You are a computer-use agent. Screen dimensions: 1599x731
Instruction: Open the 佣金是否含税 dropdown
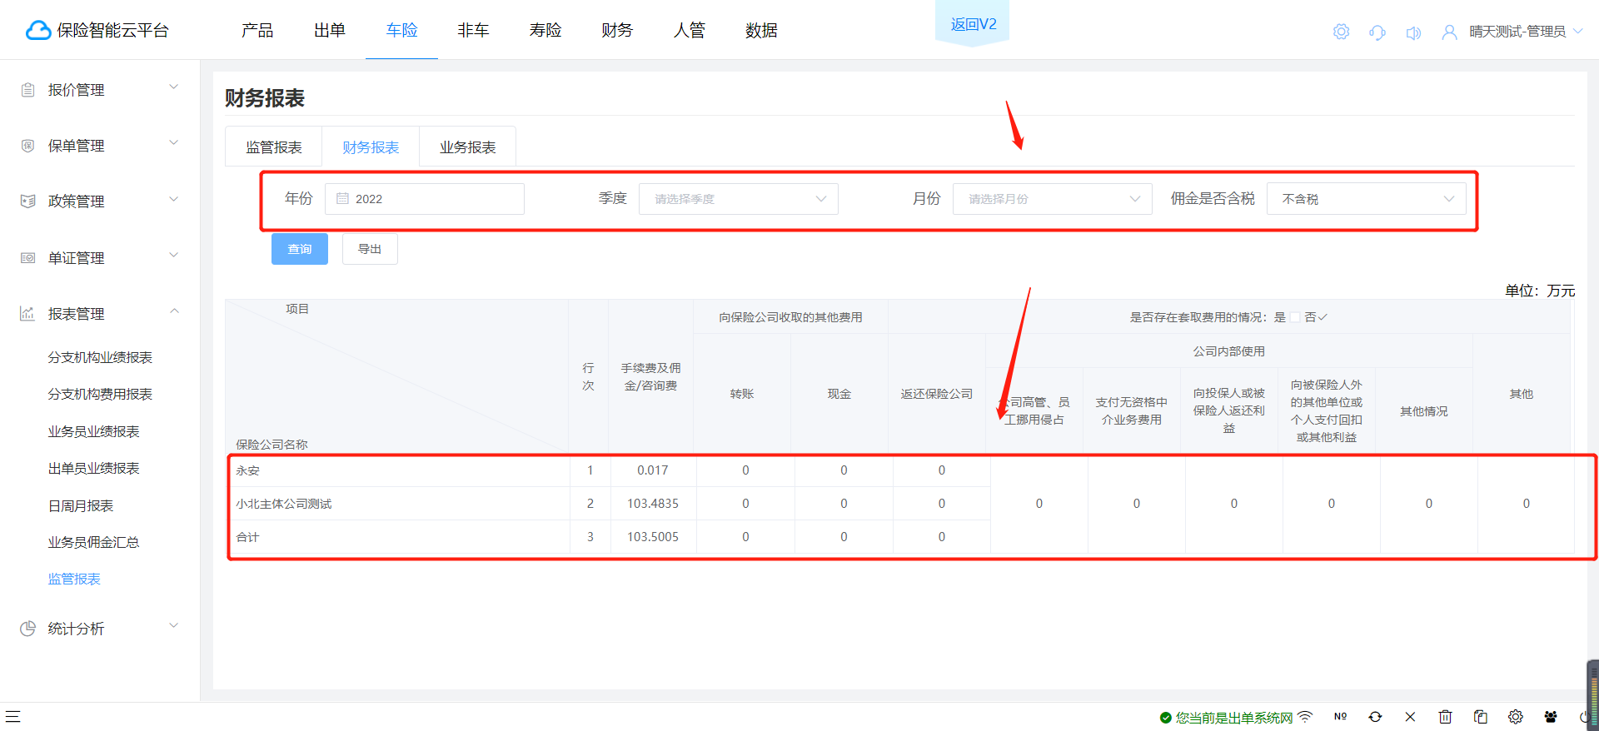point(1366,199)
